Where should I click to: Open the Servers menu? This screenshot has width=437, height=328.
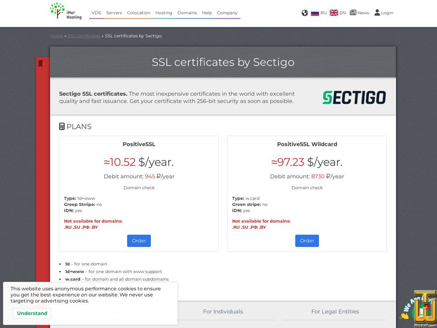[114, 13]
